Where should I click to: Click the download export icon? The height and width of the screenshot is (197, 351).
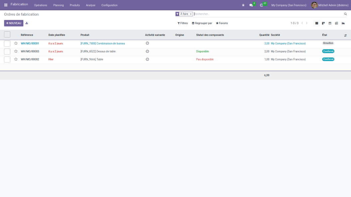pyautogui.click(x=27, y=23)
